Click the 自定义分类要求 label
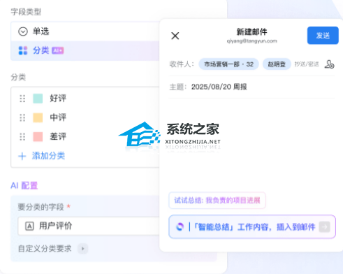The height and width of the screenshot is (274, 343). (45, 249)
